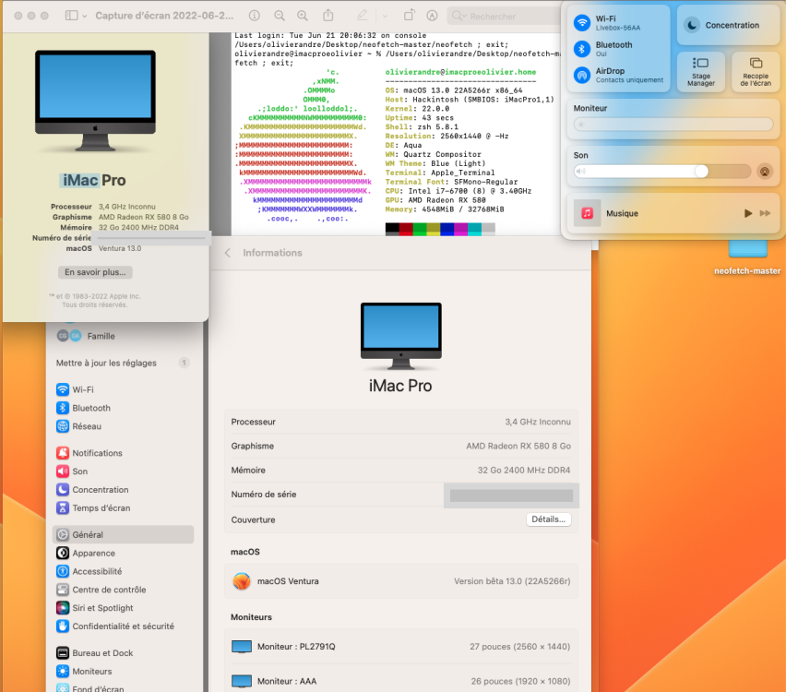Screen dimensions: 786x692
Task: Show the Preview info inspector
Action: [255, 16]
